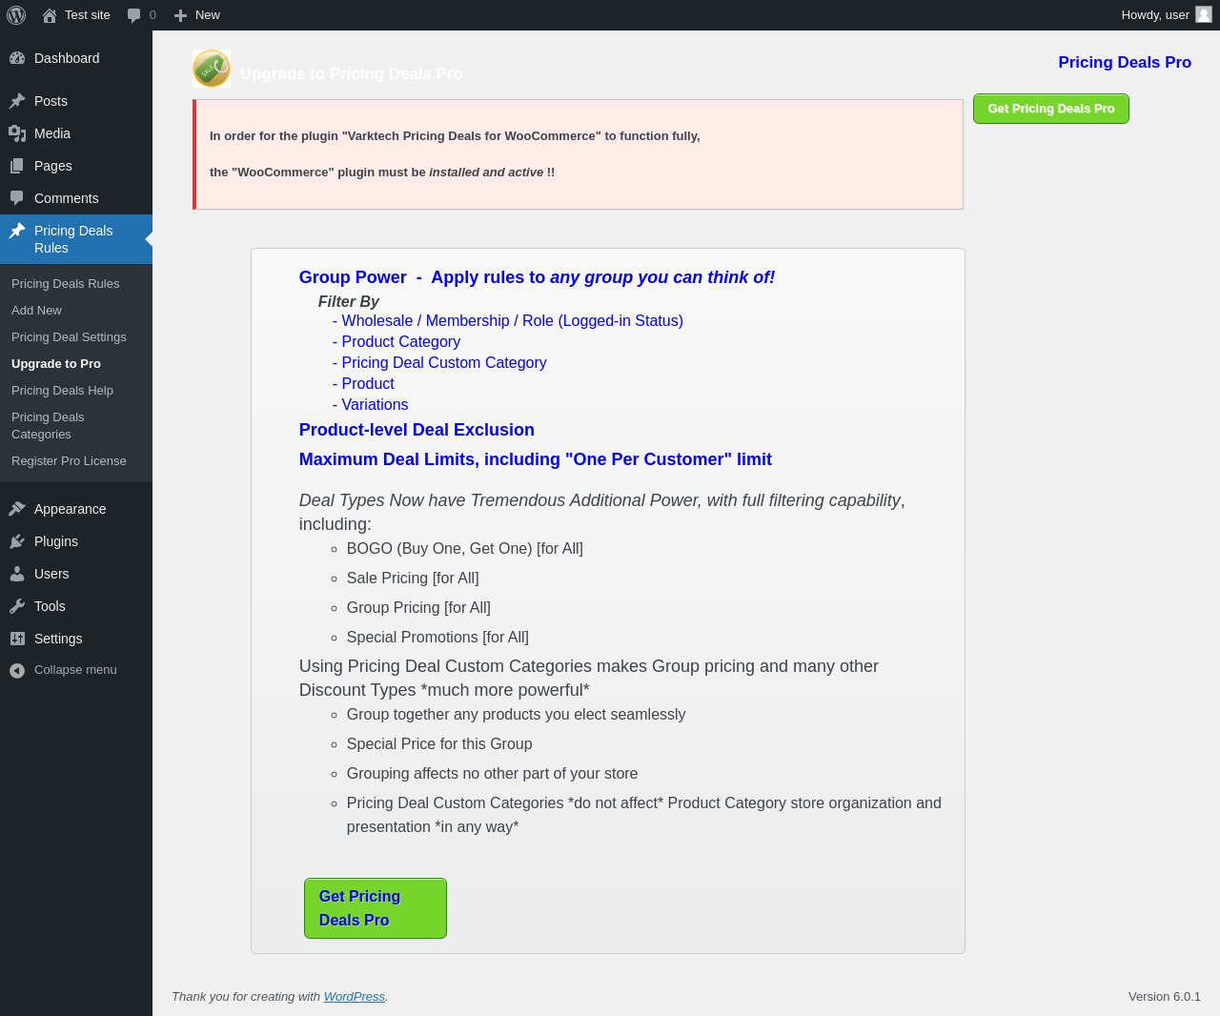The height and width of the screenshot is (1016, 1220).
Task: Click the 'Upgrade to Pricing Deals Pro' page title
Action: click(x=352, y=74)
